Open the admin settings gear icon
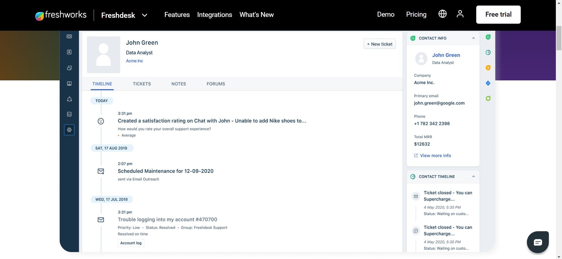 69,130
